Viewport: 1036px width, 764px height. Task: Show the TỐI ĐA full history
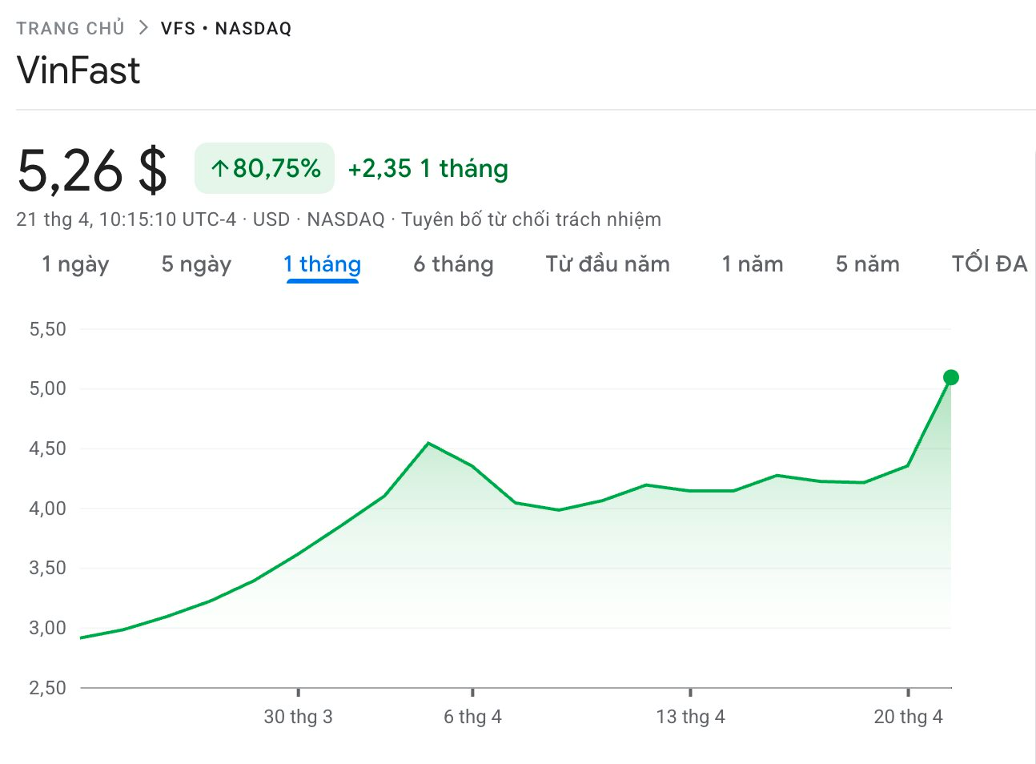point(989,264)
